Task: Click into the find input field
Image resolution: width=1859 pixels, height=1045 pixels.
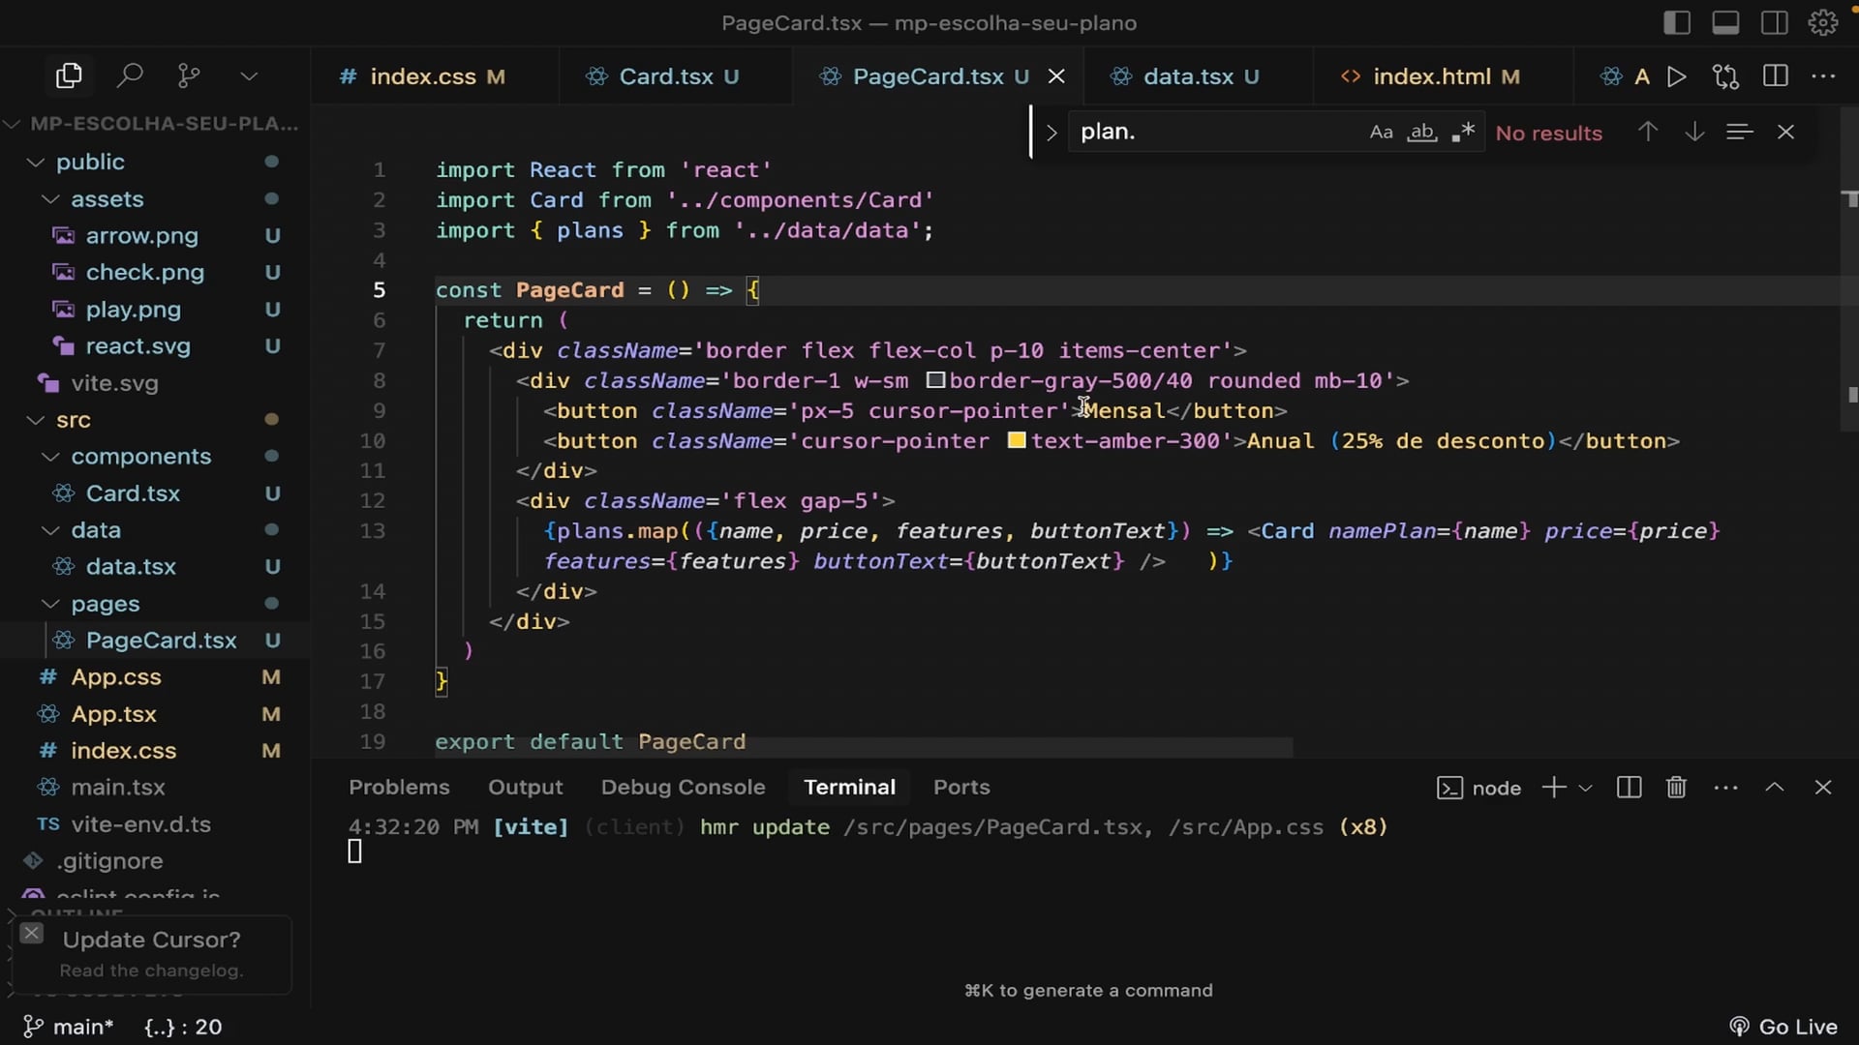Action: click(1210, 132)
